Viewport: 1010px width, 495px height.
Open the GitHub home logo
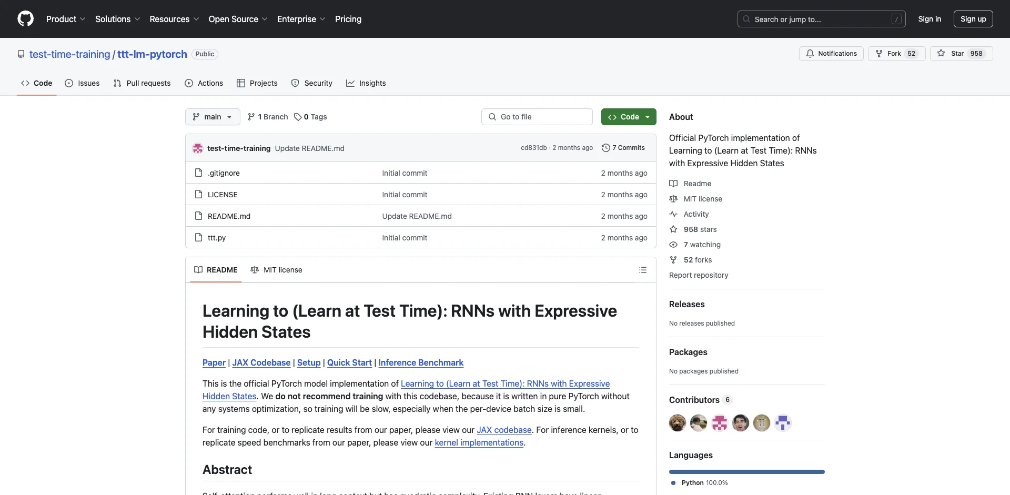click(x=25, y=19)
